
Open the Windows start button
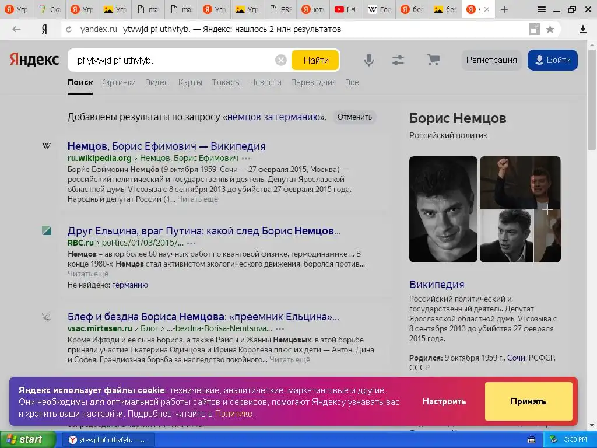27,440
